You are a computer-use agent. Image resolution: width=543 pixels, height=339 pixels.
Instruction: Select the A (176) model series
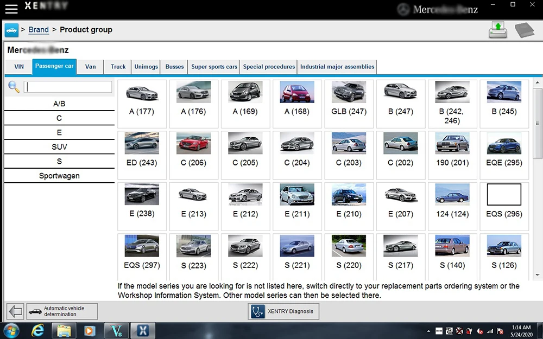[194, 104]
